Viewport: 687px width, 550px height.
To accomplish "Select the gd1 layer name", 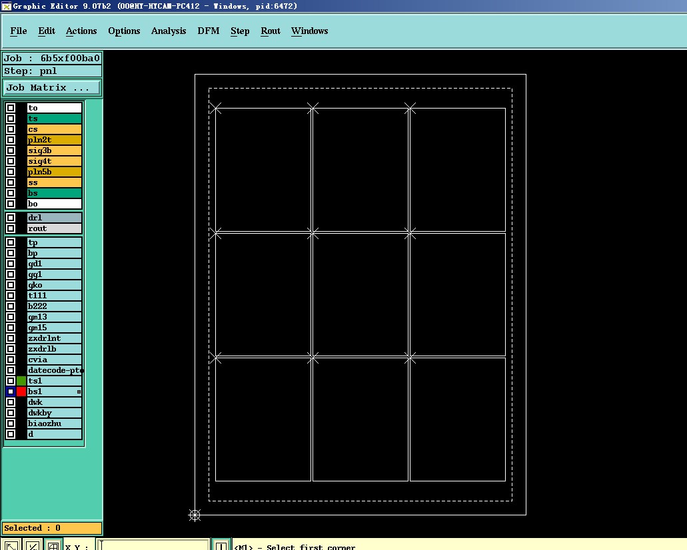I will [x=55, y=264].
